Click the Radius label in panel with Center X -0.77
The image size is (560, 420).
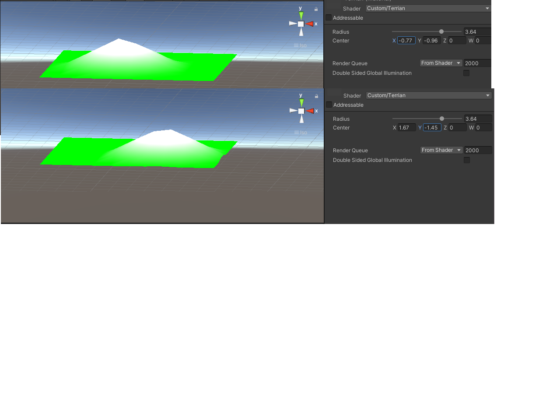(341, 32)
